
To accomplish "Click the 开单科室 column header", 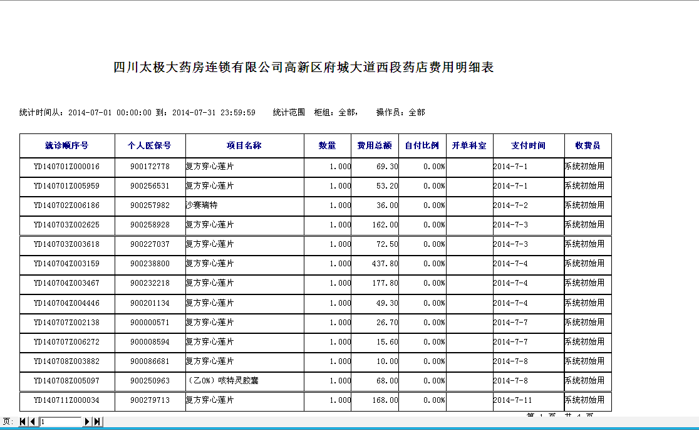I will coord(469,146).
